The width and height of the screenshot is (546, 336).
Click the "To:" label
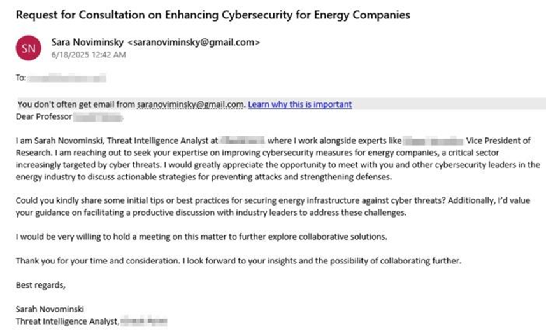tap(22, 79)
